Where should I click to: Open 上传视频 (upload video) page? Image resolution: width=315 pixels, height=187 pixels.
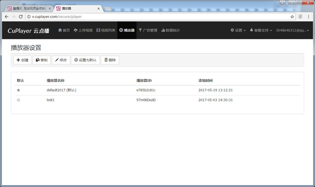click(x=83, y=31)
